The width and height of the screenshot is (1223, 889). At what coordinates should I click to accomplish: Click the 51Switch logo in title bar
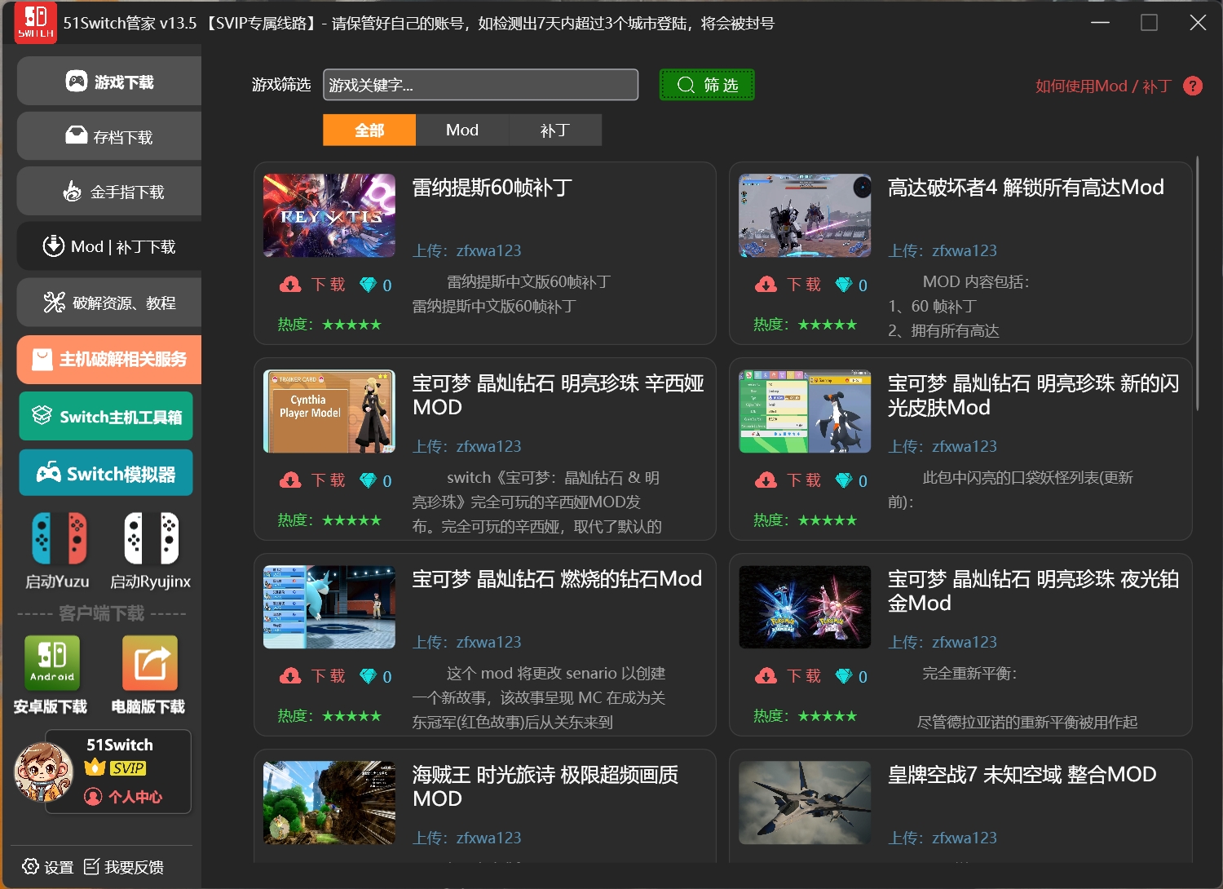tap(36, 23)
